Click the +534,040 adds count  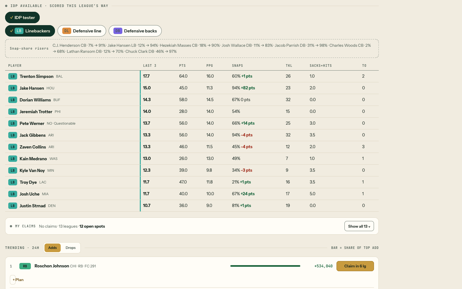coord(323,266)
